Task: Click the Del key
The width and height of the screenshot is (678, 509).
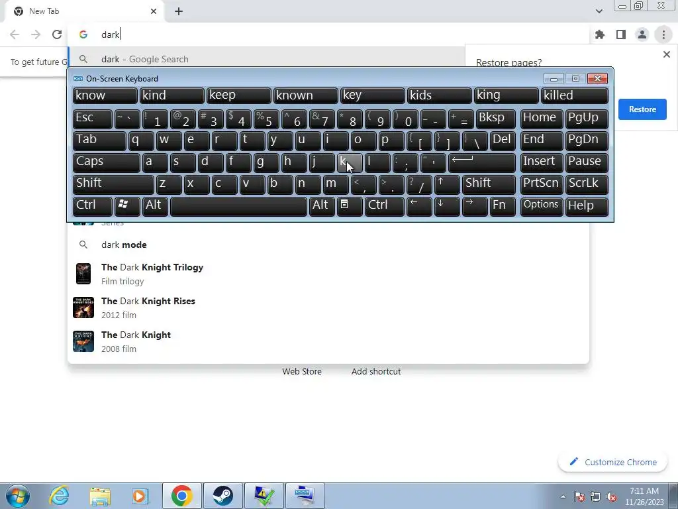Action: (503, 141)
